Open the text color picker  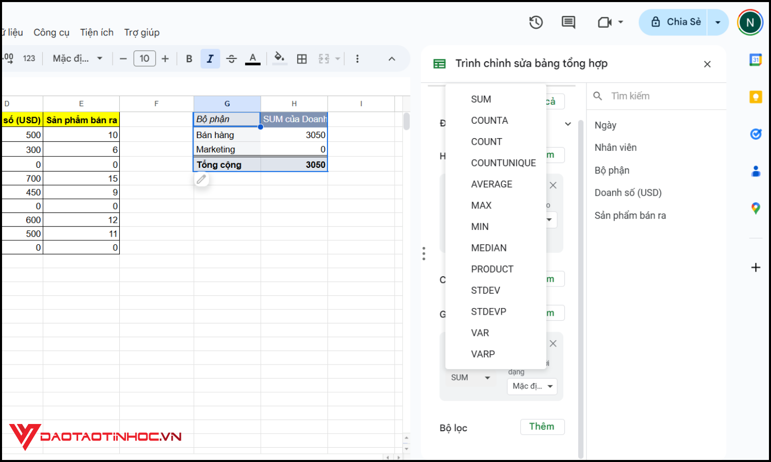pos(252,59)
